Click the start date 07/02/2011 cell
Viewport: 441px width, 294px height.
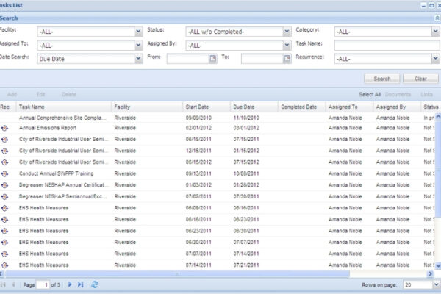pos(198,197)
